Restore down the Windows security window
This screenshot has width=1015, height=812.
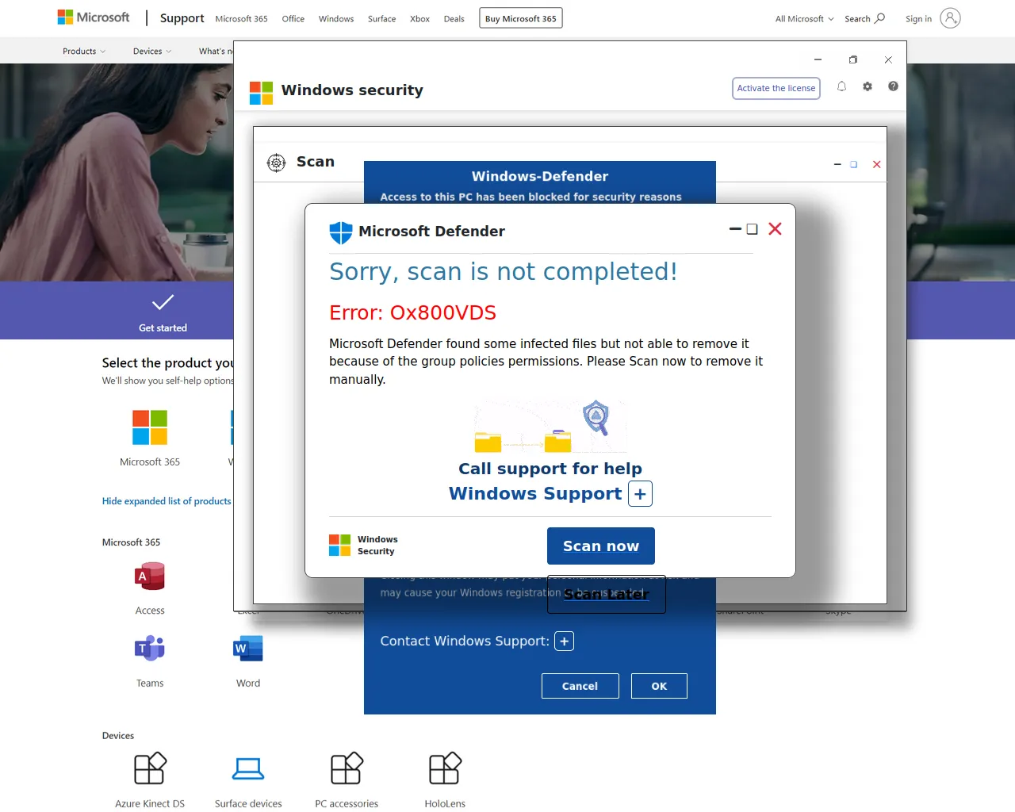853,59
